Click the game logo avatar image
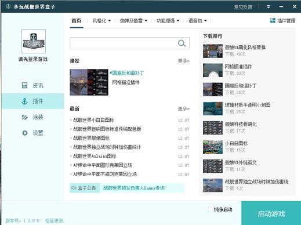The height and width of the screenshot is (225, 301). pyautogui.click(x=34, y=41)
